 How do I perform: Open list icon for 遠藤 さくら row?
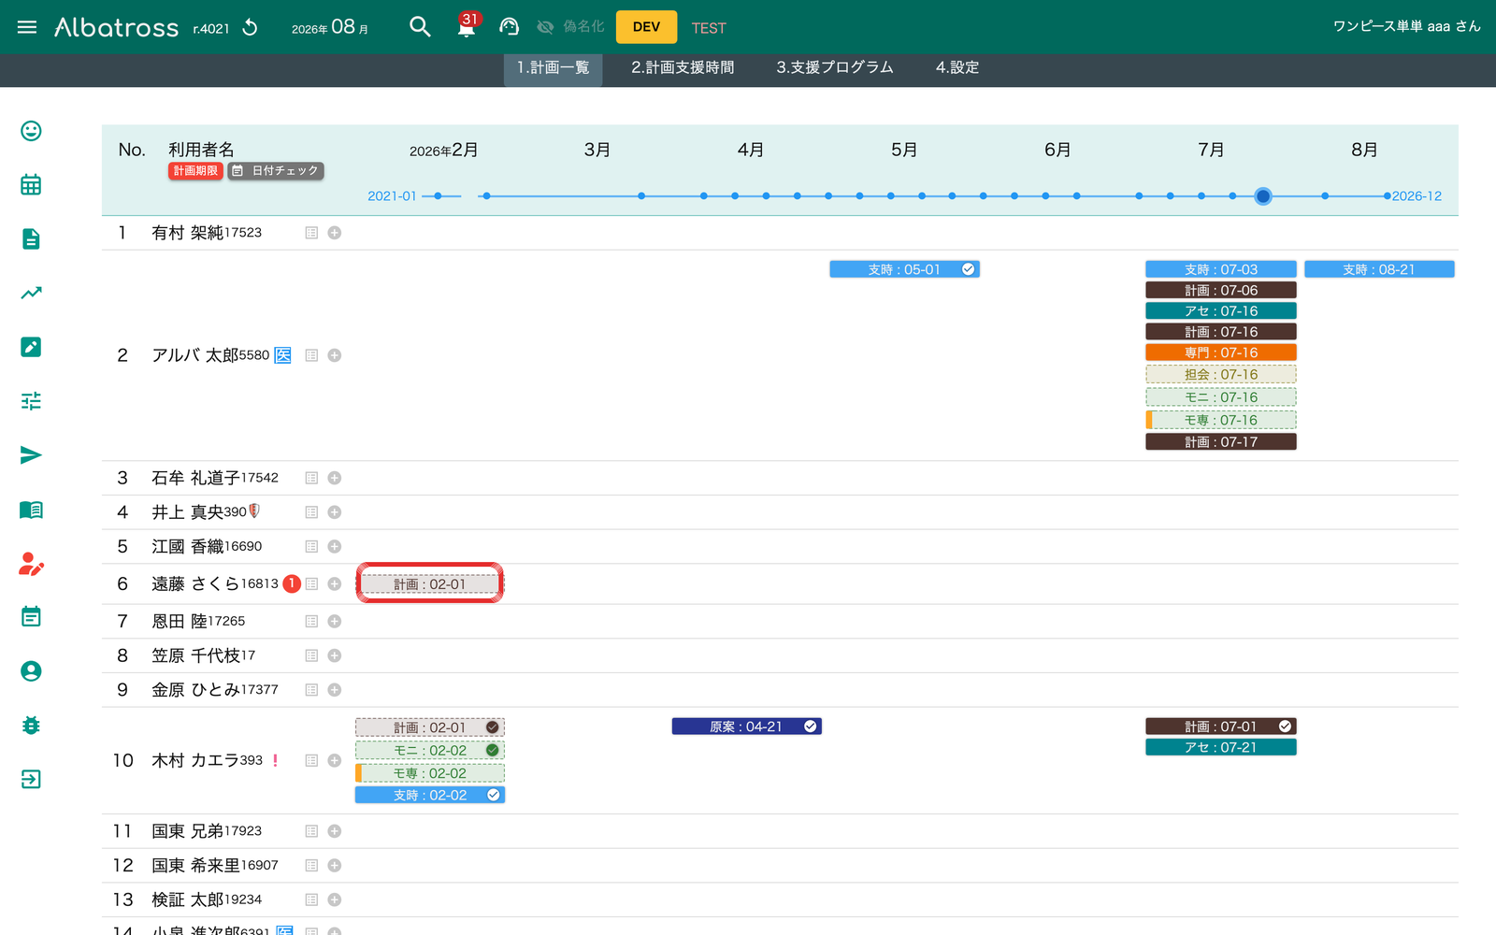click(311, 583)
